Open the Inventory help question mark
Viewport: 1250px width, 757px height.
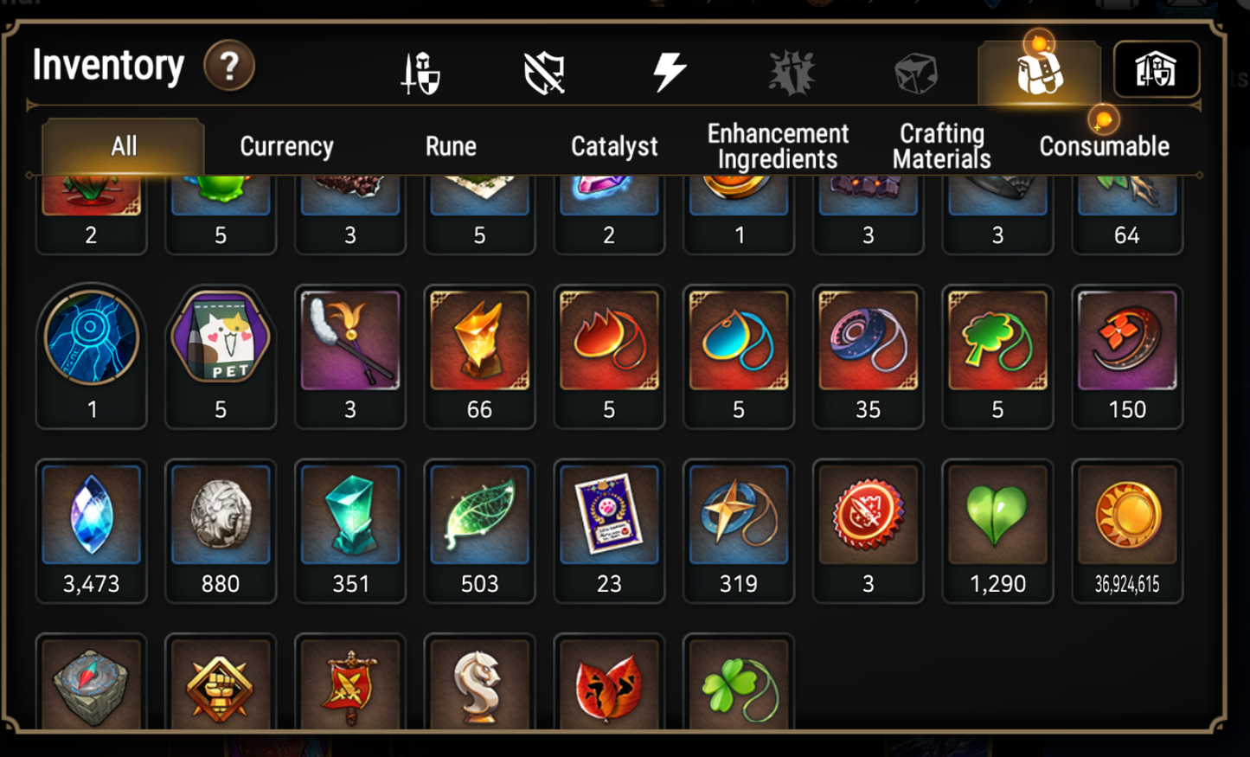[229, 66]
